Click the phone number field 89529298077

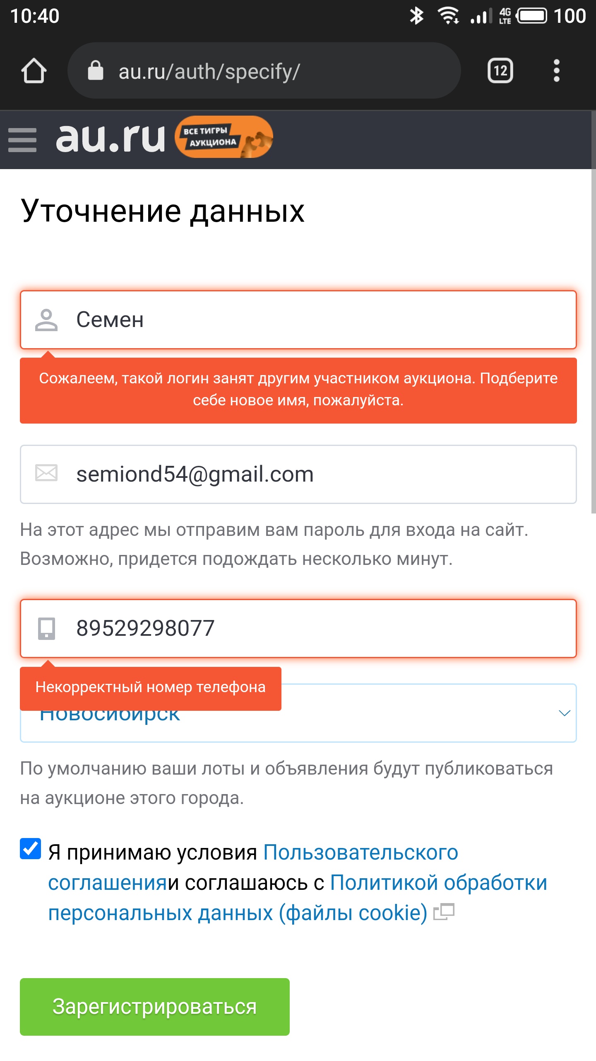tap(315, 628)
